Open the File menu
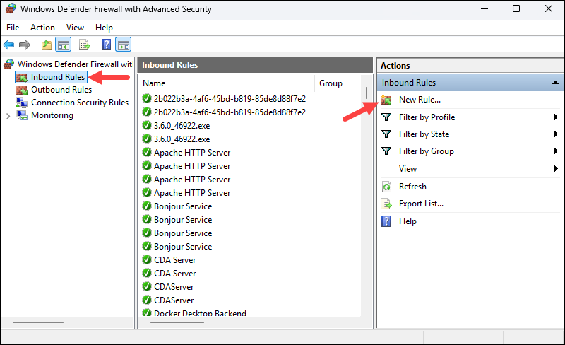Screen dimensions: 565x345 (13, 28)
